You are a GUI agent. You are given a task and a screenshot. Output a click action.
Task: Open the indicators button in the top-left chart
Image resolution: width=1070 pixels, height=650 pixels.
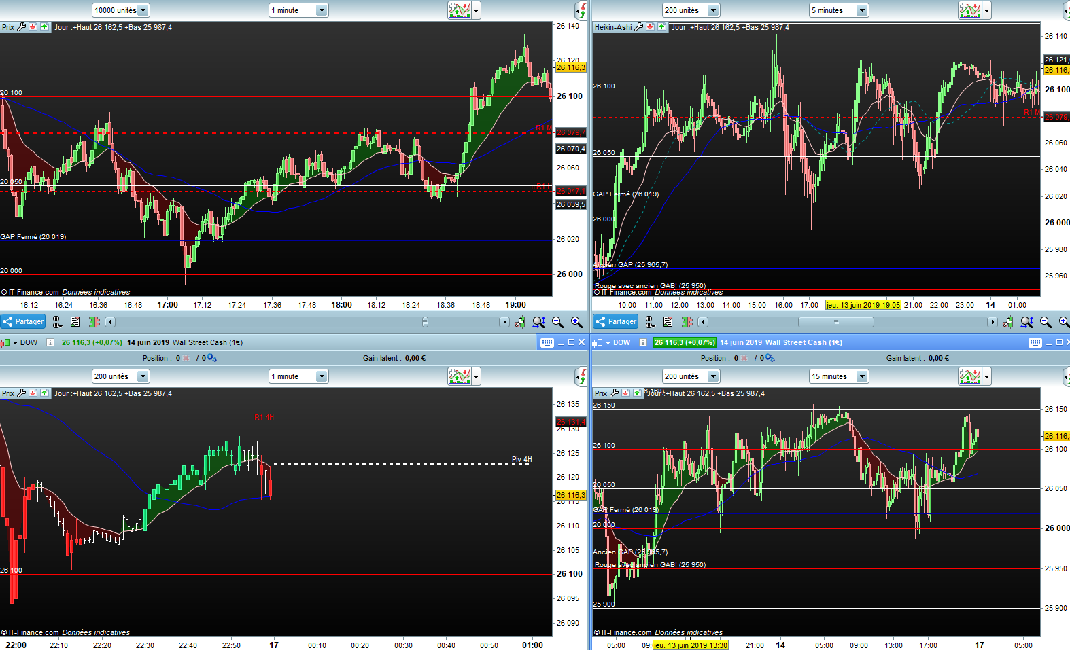(460, 10)
